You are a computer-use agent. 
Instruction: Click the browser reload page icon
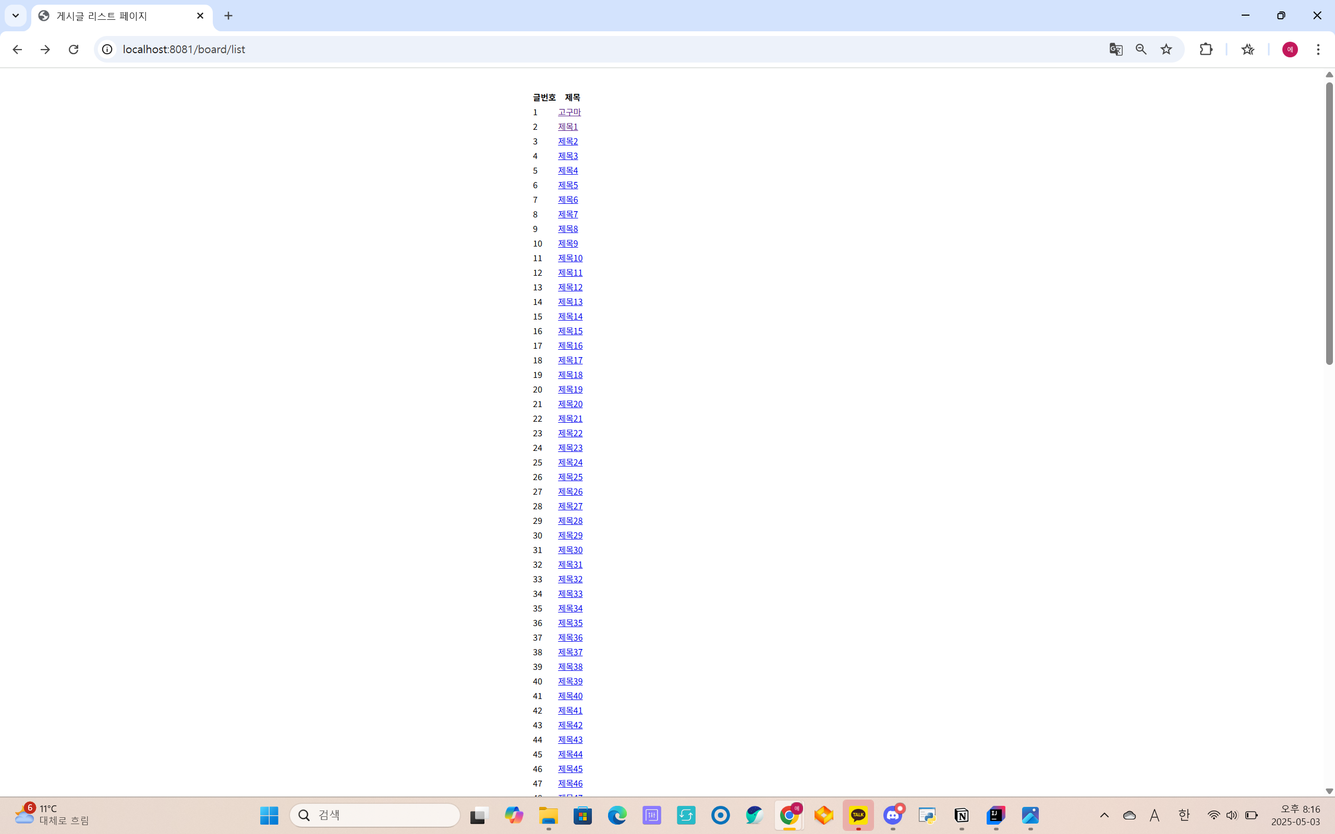pos(74,50)
